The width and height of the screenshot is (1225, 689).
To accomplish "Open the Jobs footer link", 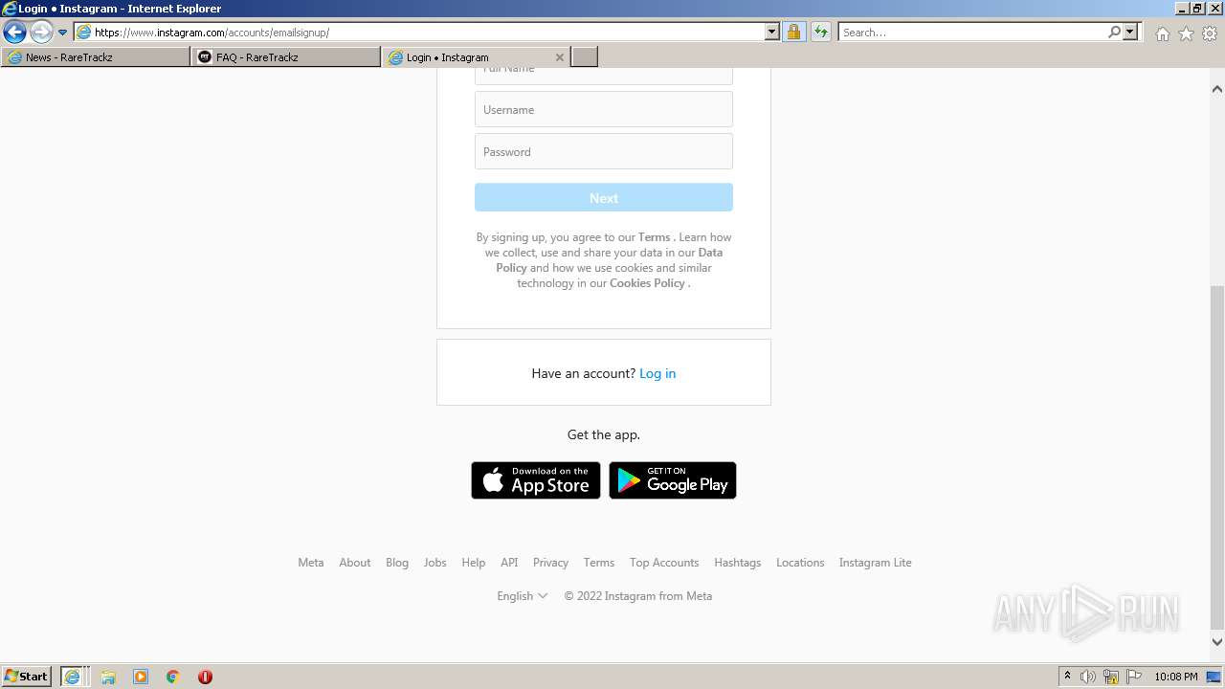I will click(435, 563).
